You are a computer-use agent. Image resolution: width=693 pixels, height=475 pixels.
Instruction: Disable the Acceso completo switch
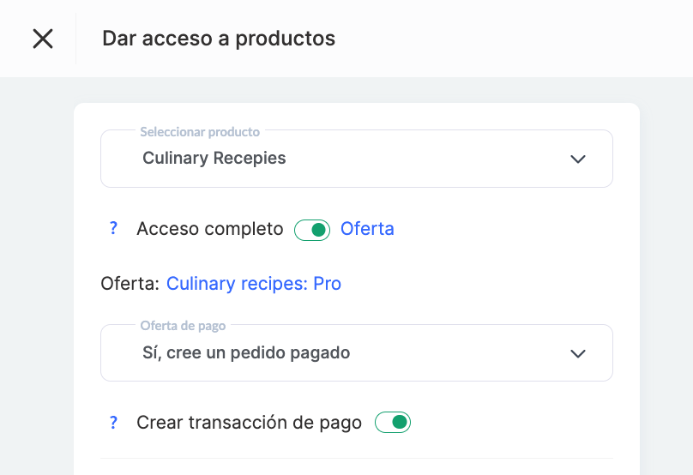[x=312, y=230]
